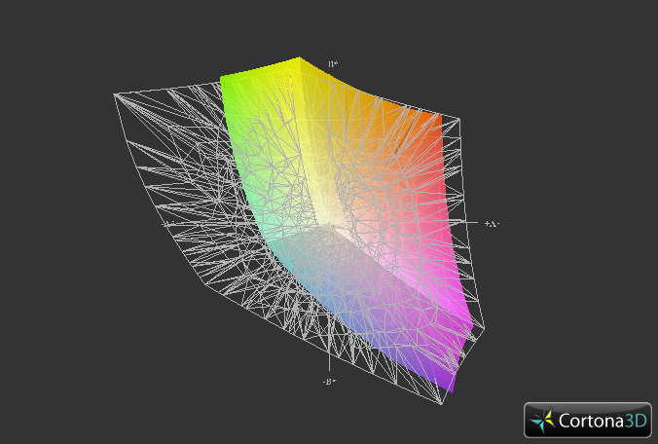Click the -B axis label at bottom
The width and height of the screenshot is (658, 444).
(329, 382)
